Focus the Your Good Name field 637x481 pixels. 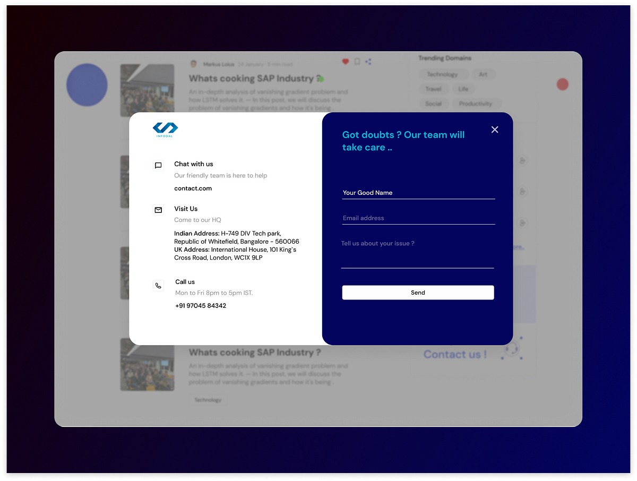pyautogui.click(x=418, y=193)
